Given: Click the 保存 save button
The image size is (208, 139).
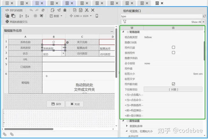Looking at the screenshot, I should pyautogui.click(x=56, y=104).
